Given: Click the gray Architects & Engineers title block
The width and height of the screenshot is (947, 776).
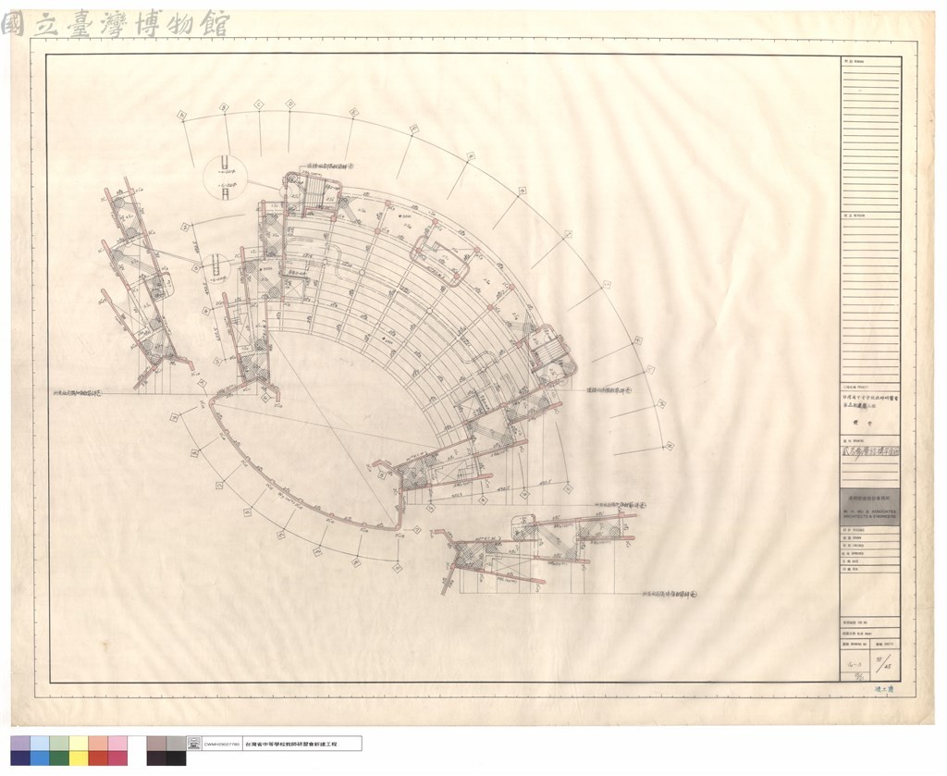Looking at the screenshot, I should pos(869,506).
